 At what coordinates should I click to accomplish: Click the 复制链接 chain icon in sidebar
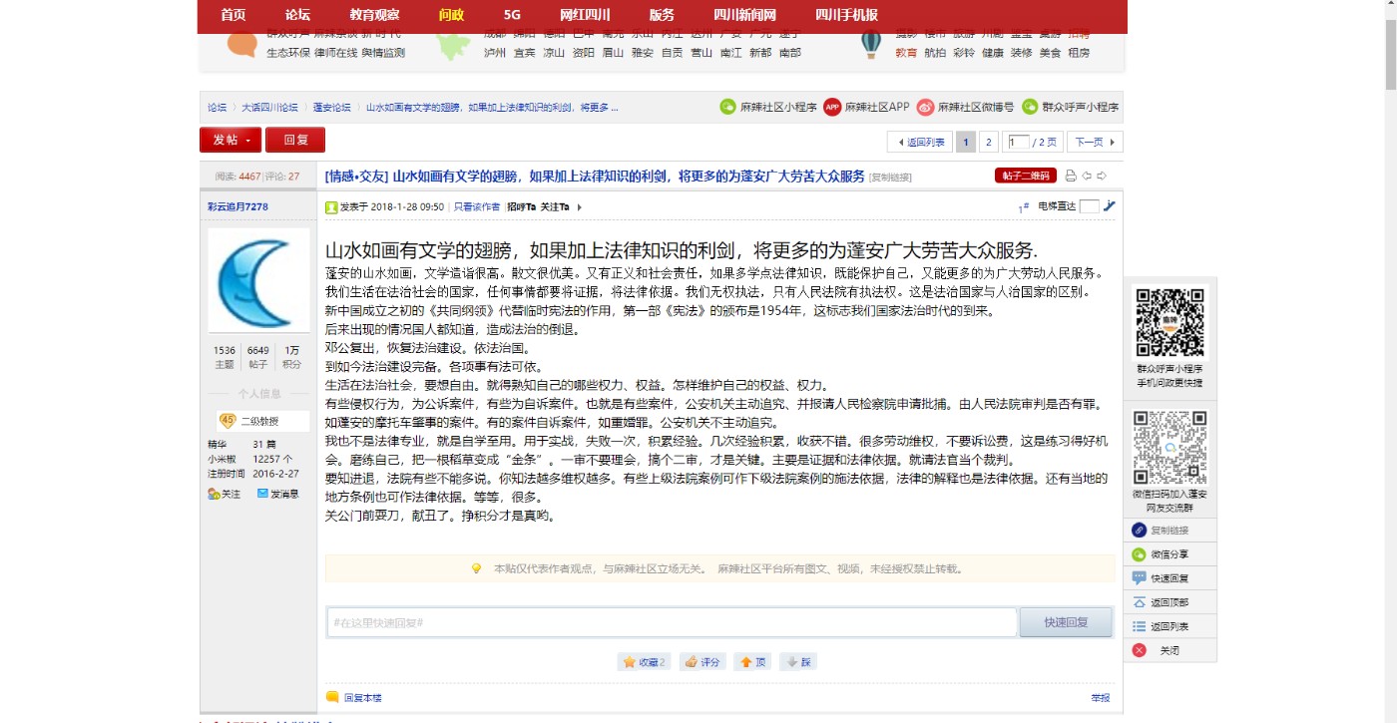coord(1140,531)
